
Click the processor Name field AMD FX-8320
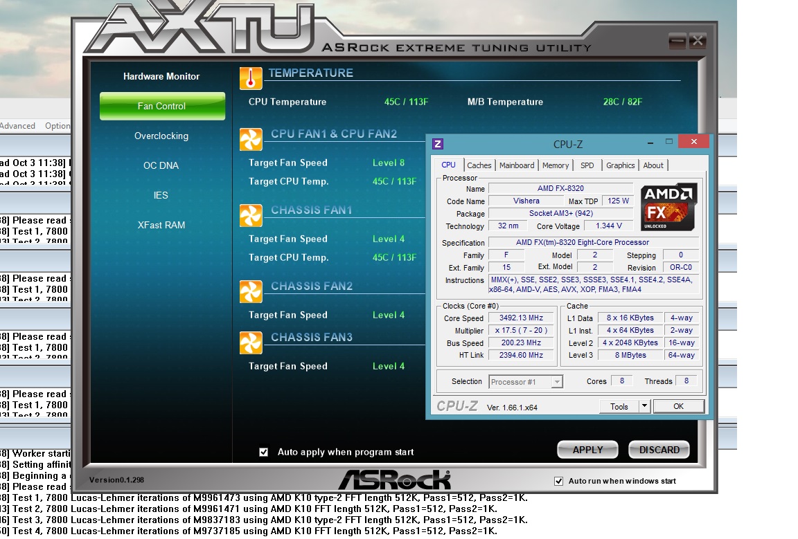tap(560, 189)
